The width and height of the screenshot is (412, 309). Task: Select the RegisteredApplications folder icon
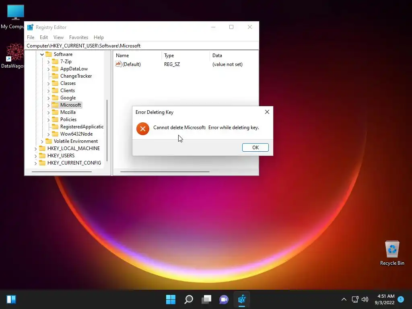[x=55, y=127]
